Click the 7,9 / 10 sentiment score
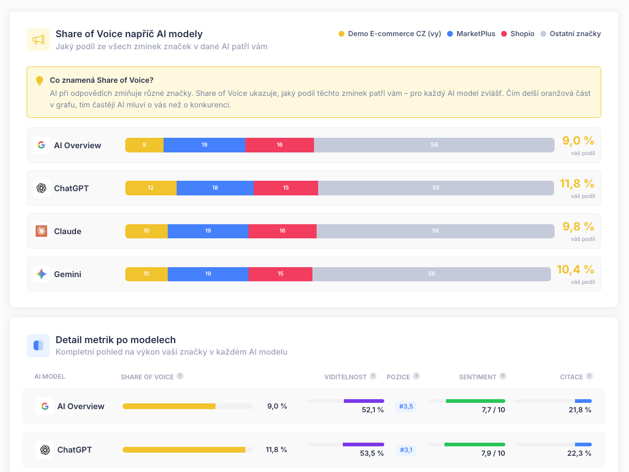This screenshot has width=629, height=472. pyautogui.click(x=493, y=453)
